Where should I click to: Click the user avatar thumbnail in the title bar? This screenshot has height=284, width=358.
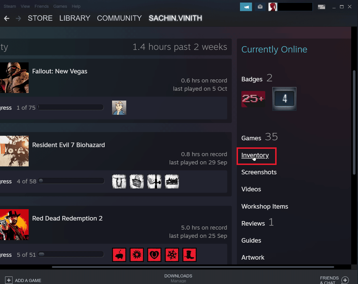[x=273, y=7]
